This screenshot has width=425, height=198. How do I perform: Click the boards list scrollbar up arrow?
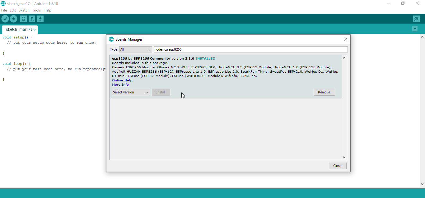click(344, 58)
